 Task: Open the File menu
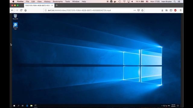[x=27, y=1]
